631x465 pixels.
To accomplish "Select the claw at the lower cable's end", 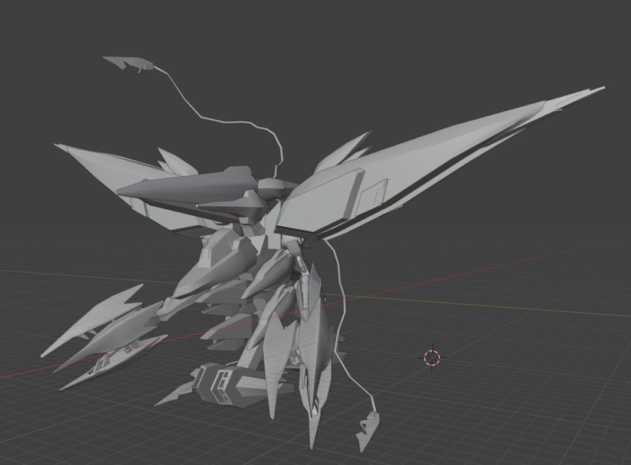I will pyautogui.click(x=367, y=431).
